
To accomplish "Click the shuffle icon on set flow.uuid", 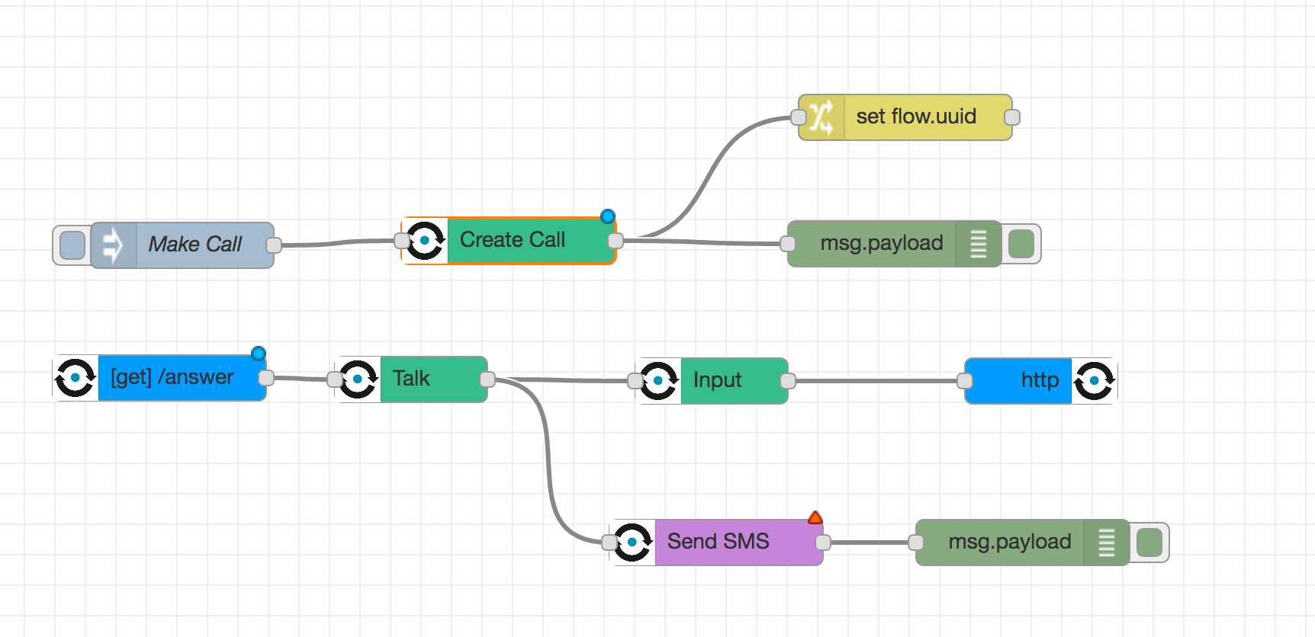I will click(x=821, y=117).
